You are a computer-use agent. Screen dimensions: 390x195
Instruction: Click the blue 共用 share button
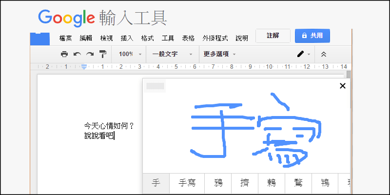312,36
